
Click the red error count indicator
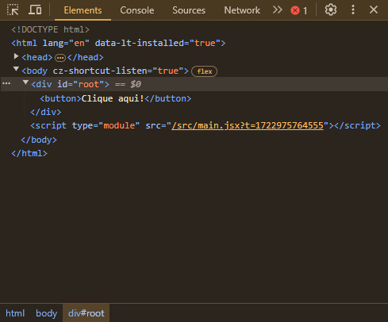(x=299, y=10)
